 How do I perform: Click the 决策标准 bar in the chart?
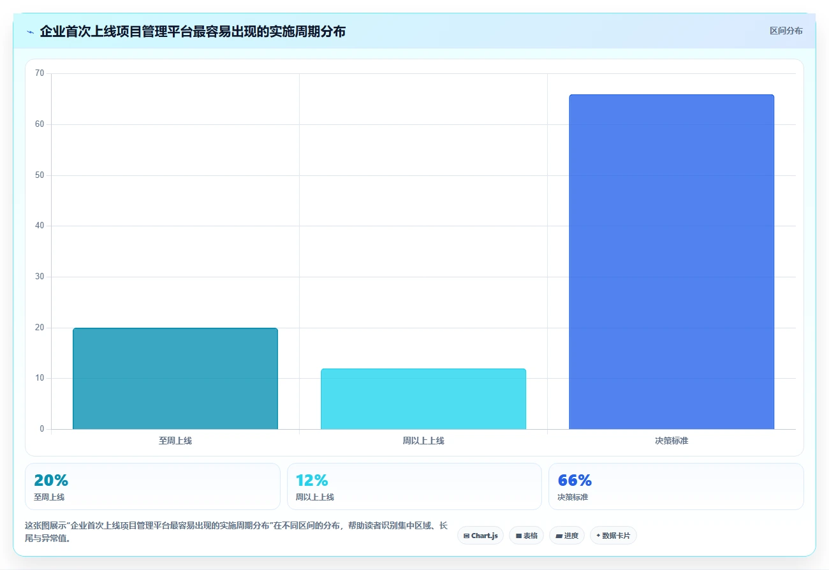671,262
